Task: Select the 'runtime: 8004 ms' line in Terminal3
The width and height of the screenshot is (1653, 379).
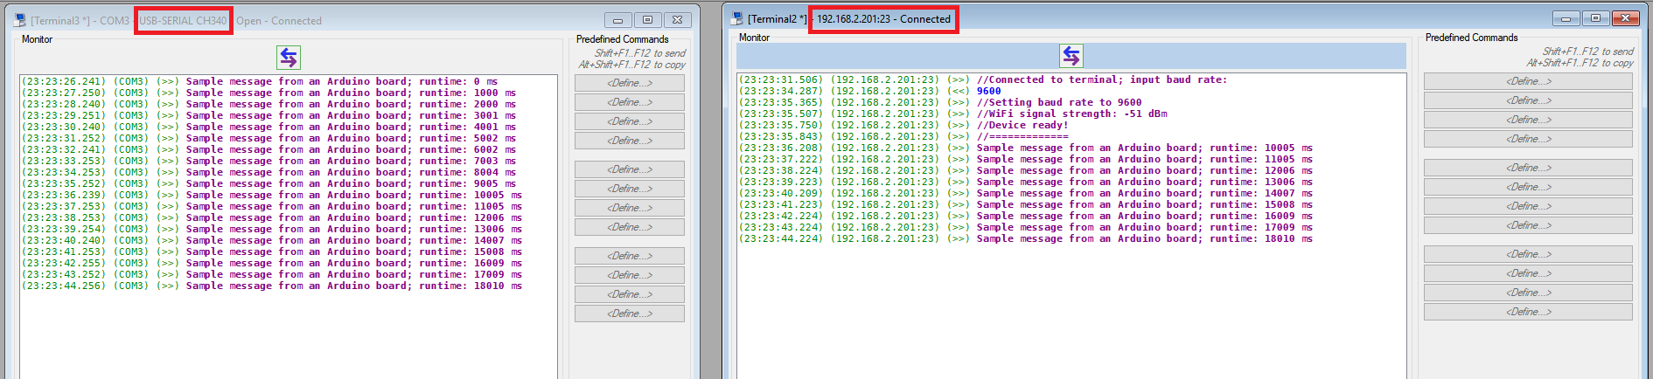Action: point(269,172)
